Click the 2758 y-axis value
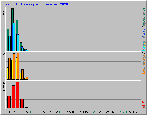This screenshot has height=115, width=147. tap(4, 11)
